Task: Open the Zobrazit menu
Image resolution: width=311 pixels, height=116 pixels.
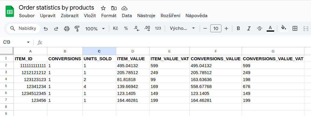Action: [x=70, y=16]
